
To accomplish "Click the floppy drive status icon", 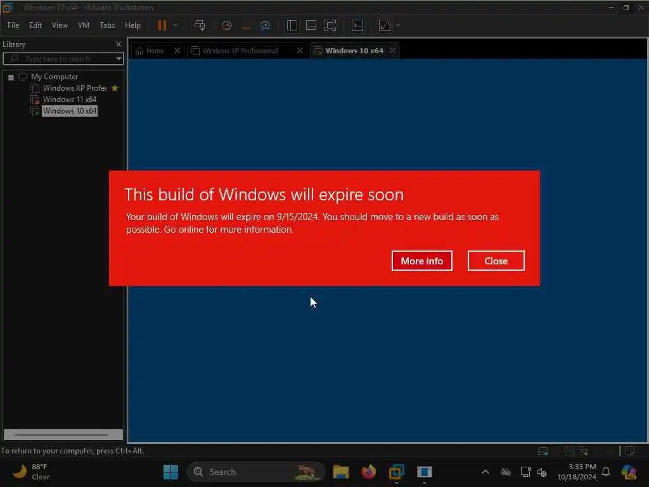I will (x=570, y=451).
